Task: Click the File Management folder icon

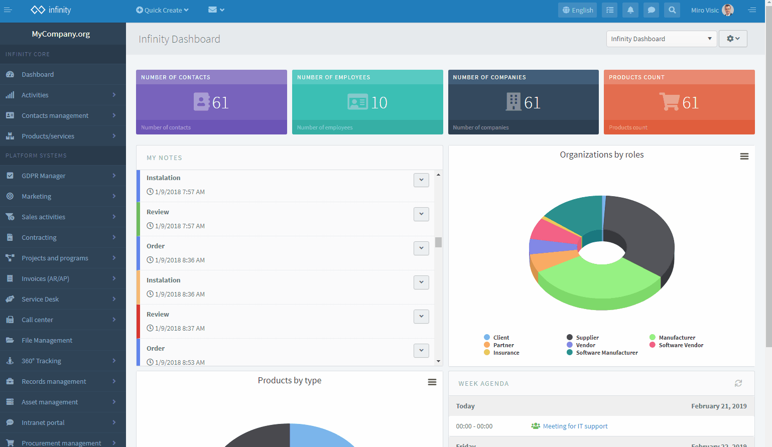Action: tap(10, 340)
